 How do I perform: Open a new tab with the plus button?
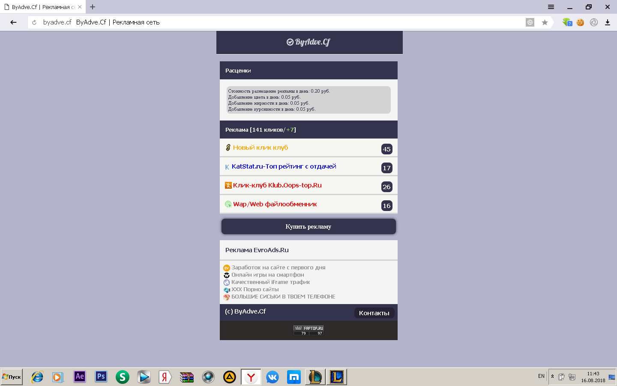click(93, 7)
